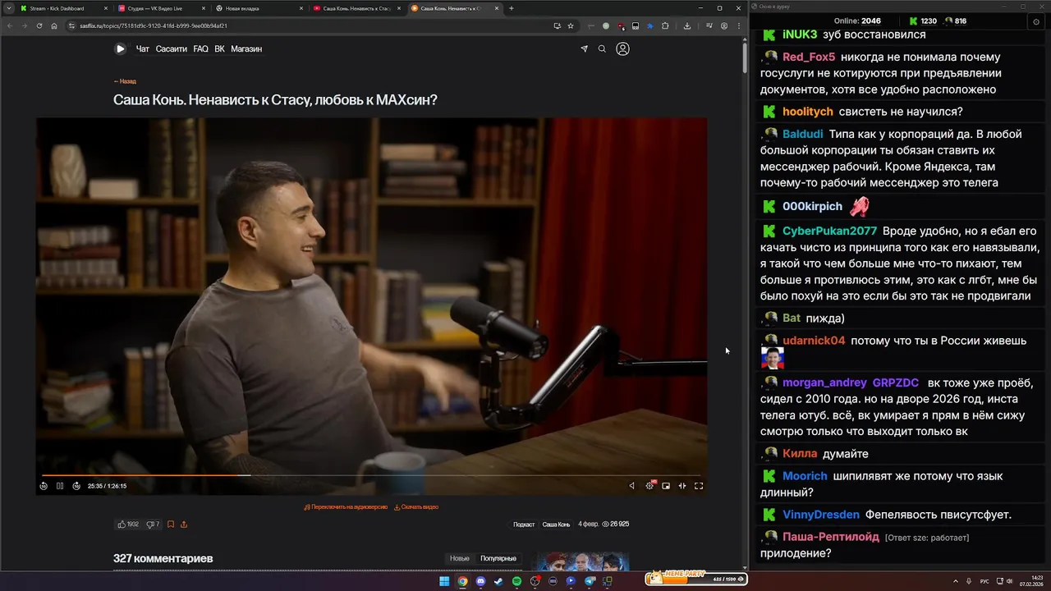Screen dimensions: 1051x591
Task: Open Telegram from taskbar
Action: coord(589,581)
